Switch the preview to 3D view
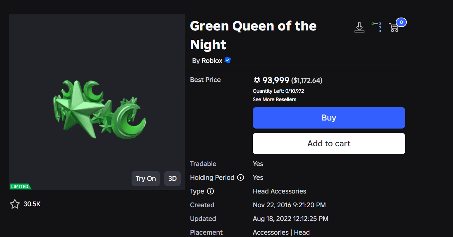 tap(172, 178)
